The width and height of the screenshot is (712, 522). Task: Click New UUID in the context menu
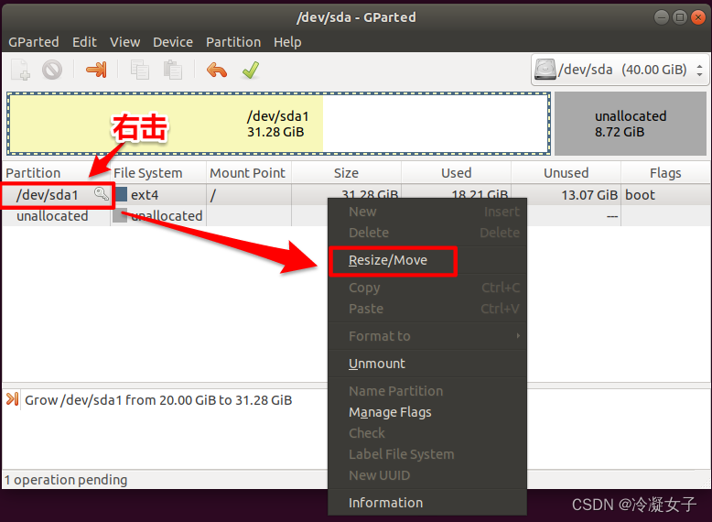pyautogui.click(x=427, y=475)
